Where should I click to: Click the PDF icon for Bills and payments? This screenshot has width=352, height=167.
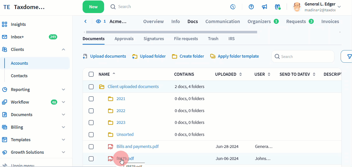coord(110,147)
